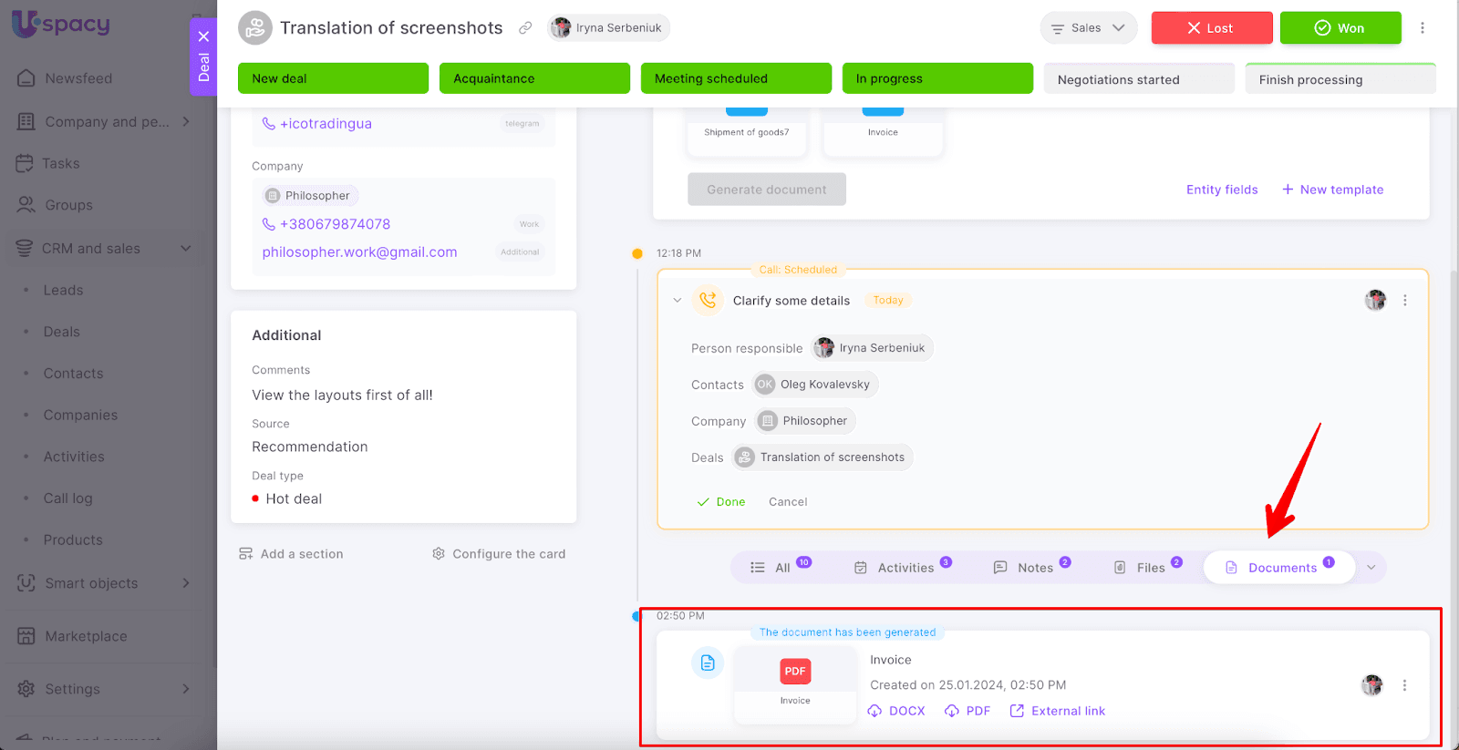This screenshot has width=1459, height=750.
Task: Open Leads in sidebar
Action: click(x=63, y=290)
